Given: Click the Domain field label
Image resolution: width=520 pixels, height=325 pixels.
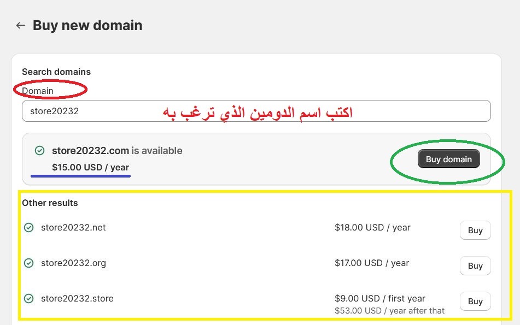Looking at the screenshot, I should (38, 91).
